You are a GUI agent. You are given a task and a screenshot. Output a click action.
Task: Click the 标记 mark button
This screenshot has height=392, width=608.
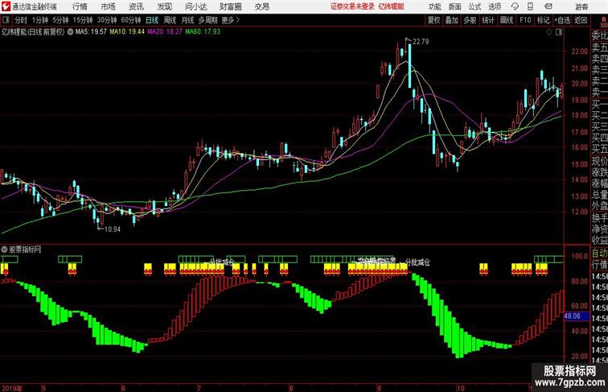543,20
